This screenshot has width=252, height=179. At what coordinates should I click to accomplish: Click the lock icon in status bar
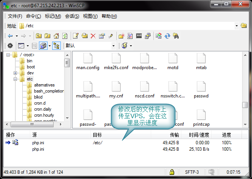172,172
